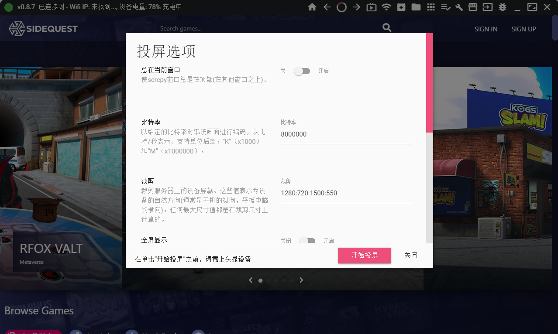The height and width of the screenshot is (334, 558).
Task: Click the pink dialog scrollbar thumb
Action: click(430, 83)
